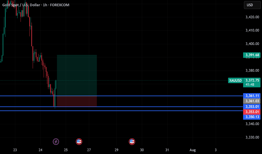The image size is (262, 154).
Task: Select the 3,361.11 blue price label
Action: point(252,96)
